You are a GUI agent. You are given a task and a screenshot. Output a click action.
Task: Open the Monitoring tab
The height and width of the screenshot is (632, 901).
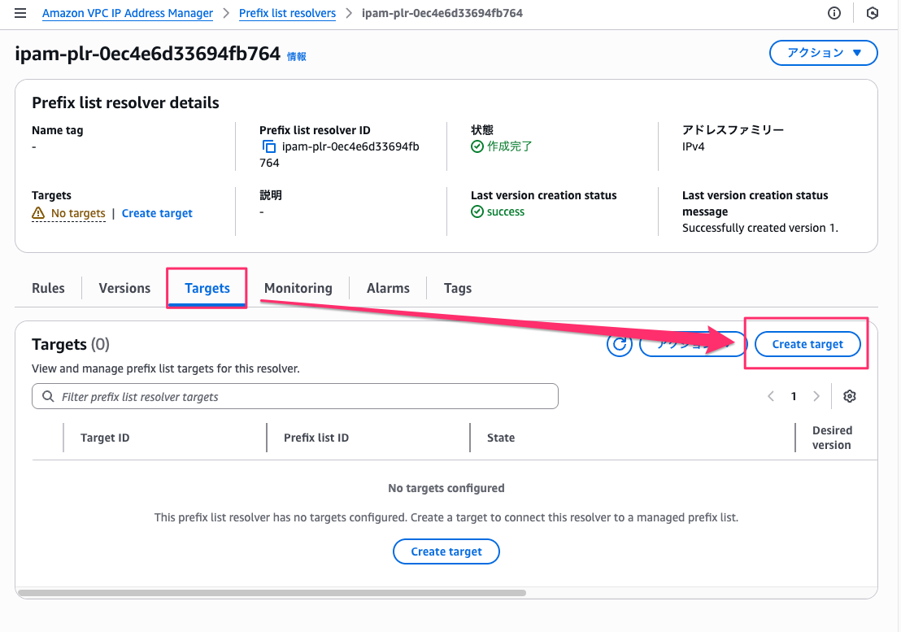click(298, 288)
